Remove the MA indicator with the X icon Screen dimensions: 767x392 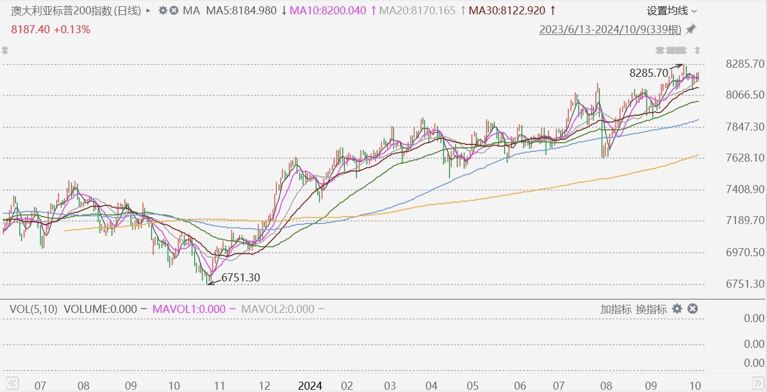pos(174,10)
